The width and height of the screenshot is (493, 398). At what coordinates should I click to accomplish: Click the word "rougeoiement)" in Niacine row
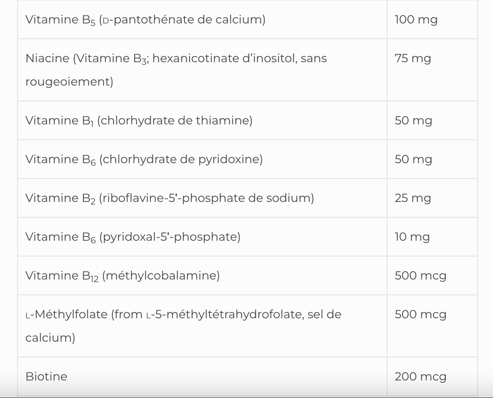click(x=69, y=82)
